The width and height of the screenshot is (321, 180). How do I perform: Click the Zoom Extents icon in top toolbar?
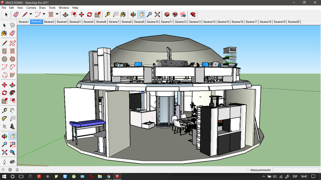158,14
